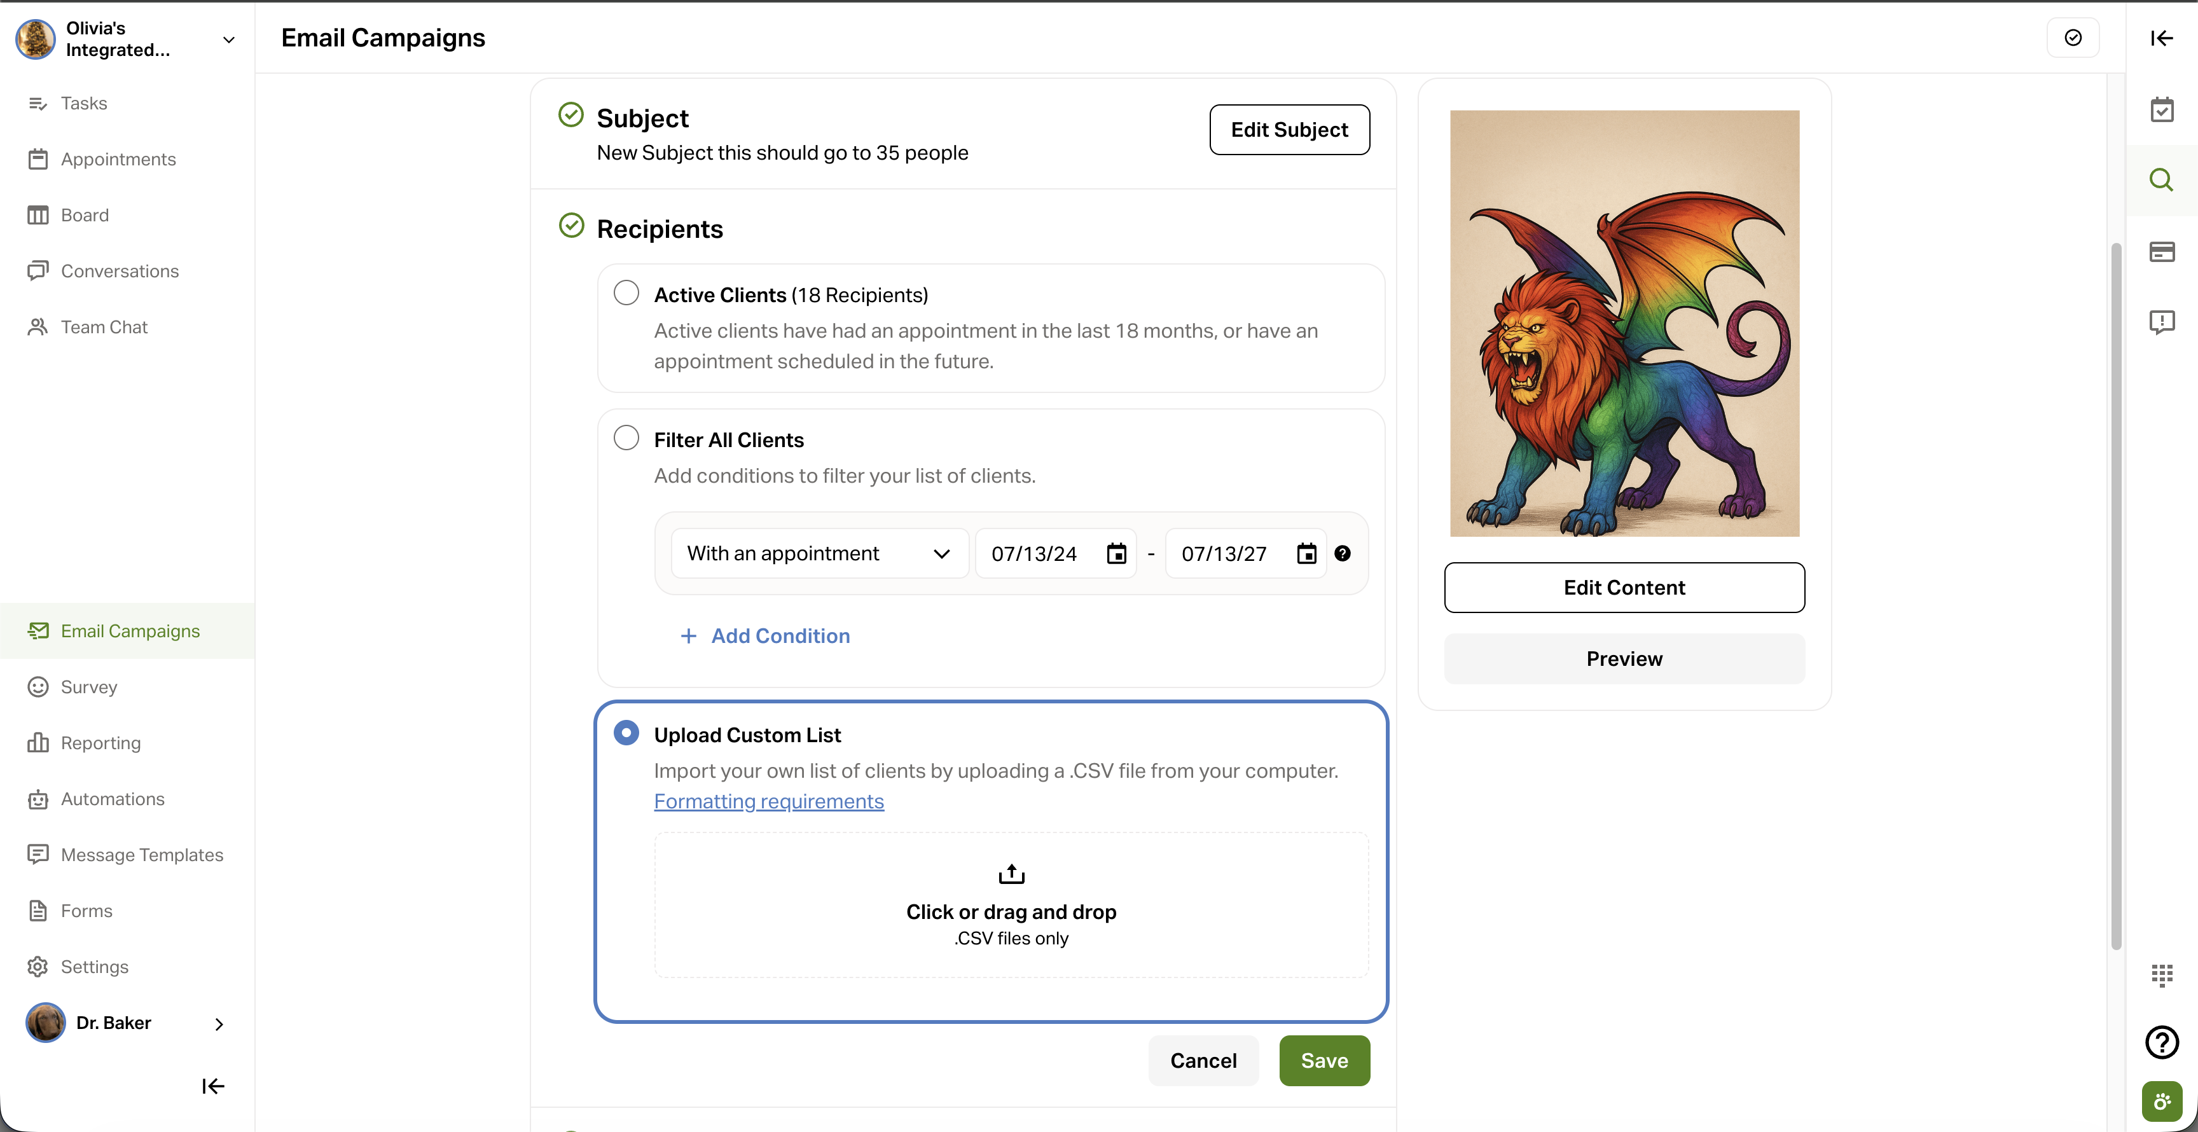Open the With an appointment dropdown

pos(819,554)
